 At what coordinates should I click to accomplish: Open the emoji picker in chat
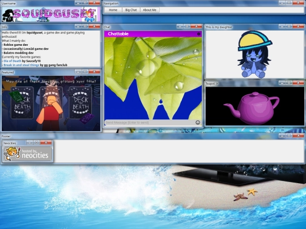click(x=198, y=122)
